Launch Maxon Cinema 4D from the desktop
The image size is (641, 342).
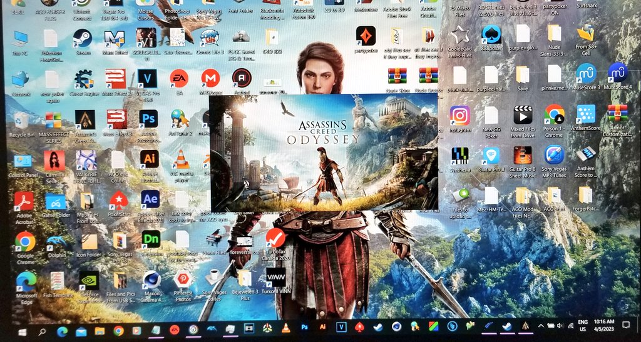click(x=151, y=280)
